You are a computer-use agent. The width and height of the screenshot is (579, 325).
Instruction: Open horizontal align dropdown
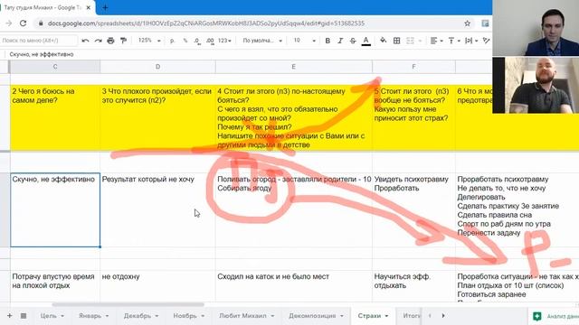point(436,41)
